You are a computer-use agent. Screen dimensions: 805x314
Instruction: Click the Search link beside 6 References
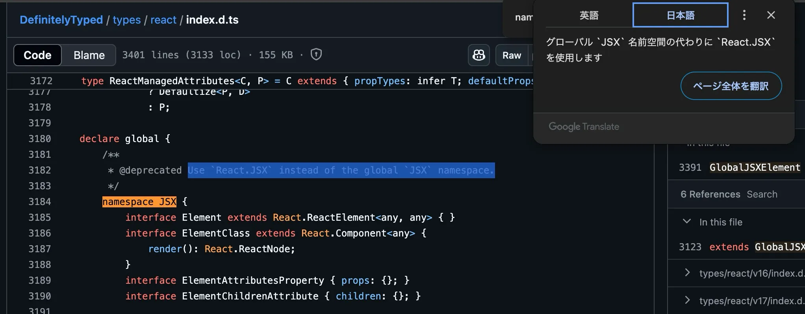point(762,194)
